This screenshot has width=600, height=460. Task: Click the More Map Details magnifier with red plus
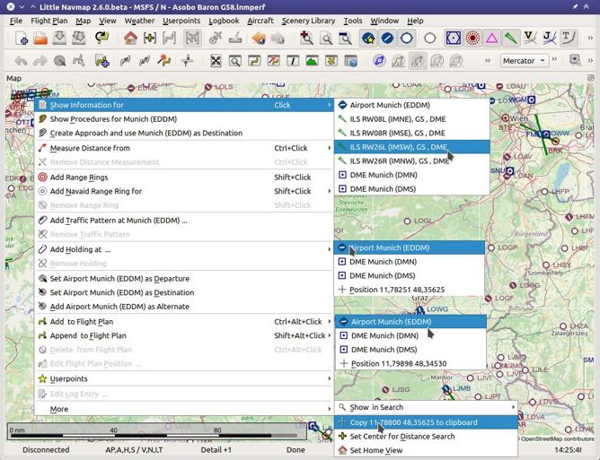[x=306, y=39]
